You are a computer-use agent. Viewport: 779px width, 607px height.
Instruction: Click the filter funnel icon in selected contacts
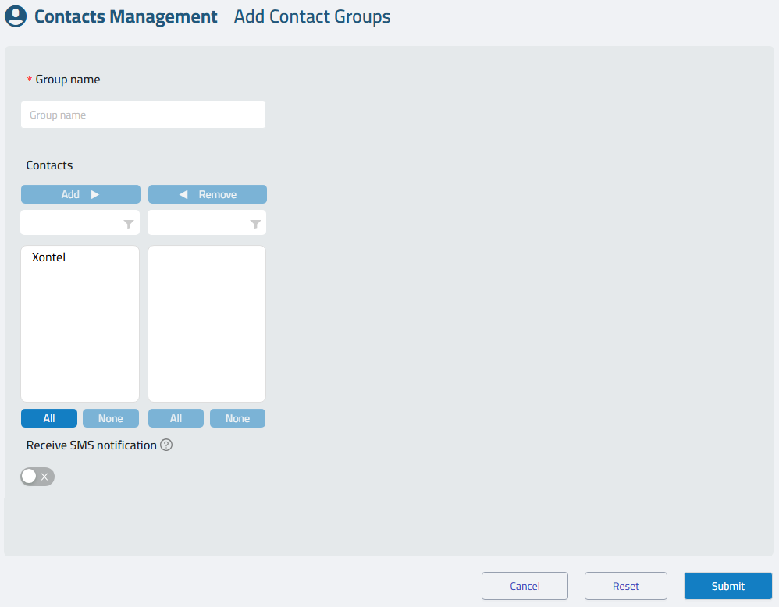coord(255,224)
